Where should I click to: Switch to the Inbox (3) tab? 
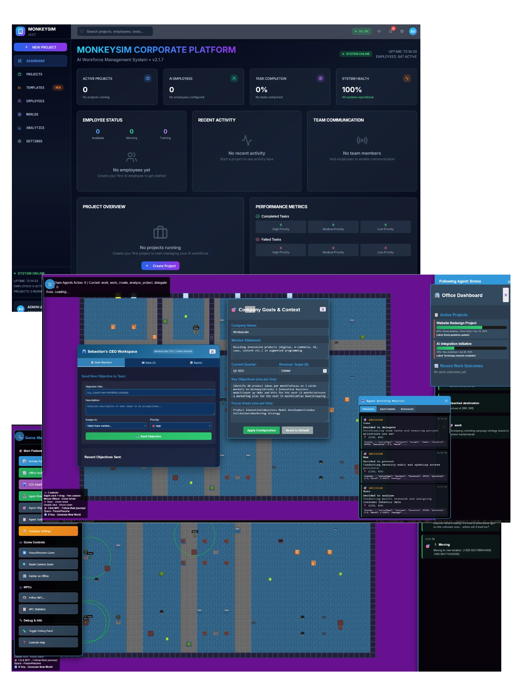coord(149,363)
